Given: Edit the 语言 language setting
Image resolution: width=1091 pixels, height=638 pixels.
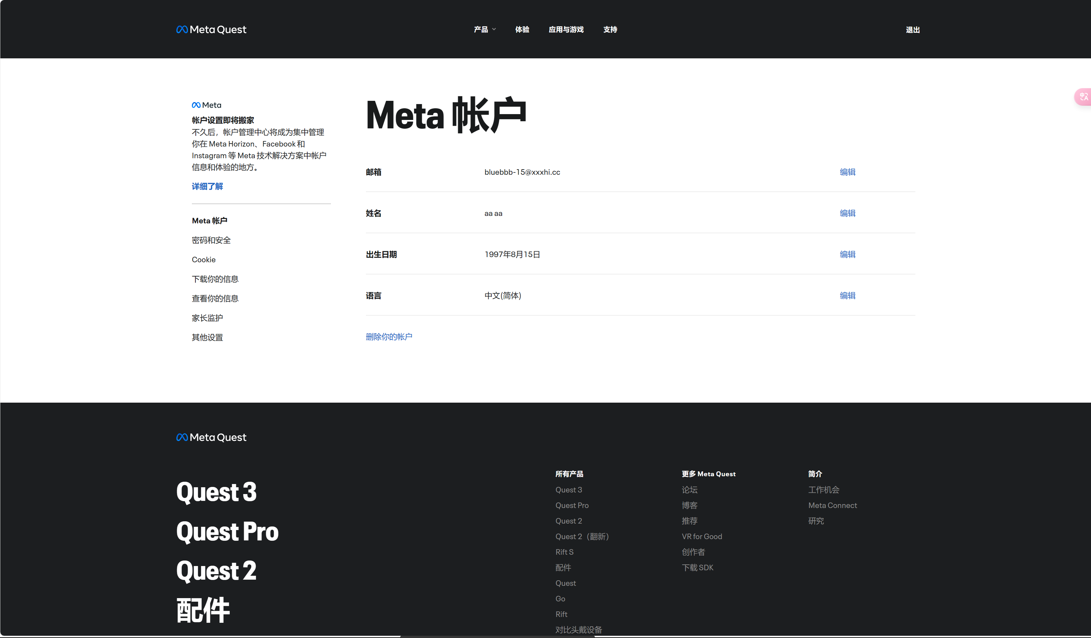Looking at the screenshot, I should pos(847,295).
